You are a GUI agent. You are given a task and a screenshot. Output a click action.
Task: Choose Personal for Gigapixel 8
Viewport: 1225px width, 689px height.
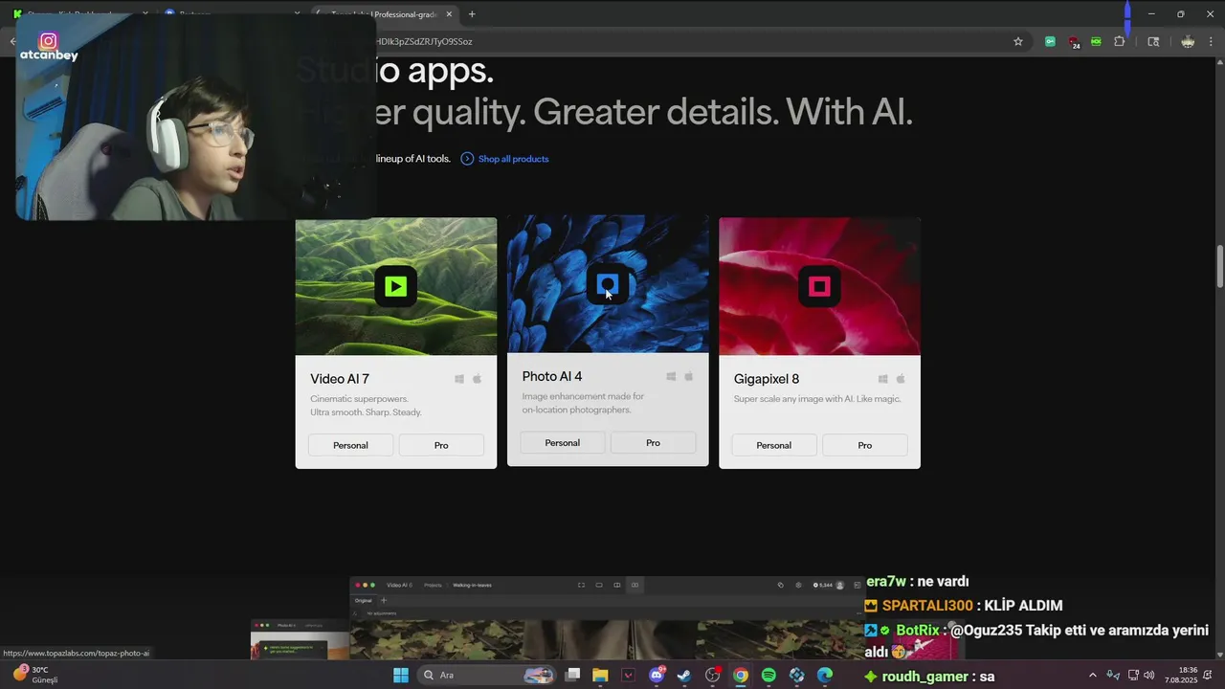774,445
